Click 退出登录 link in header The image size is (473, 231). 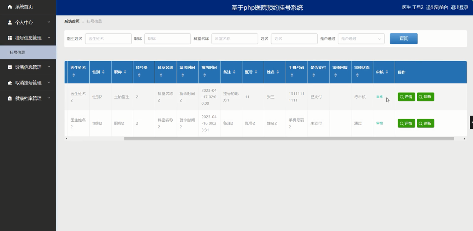point(459,7)
